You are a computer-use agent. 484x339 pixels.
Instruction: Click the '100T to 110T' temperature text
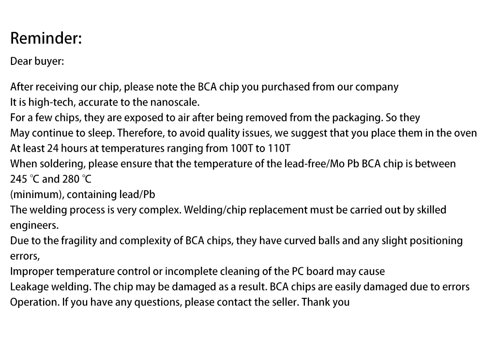[x=260, y=149]
